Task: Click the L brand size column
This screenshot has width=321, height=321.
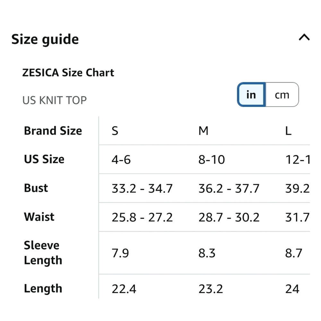Action: pyautogui.click(x=288, y=131)
